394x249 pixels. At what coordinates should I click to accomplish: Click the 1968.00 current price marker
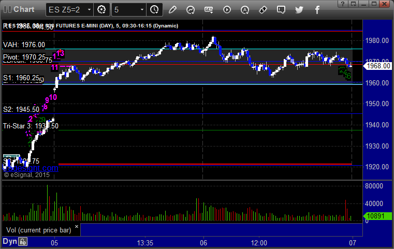(378, 66)
